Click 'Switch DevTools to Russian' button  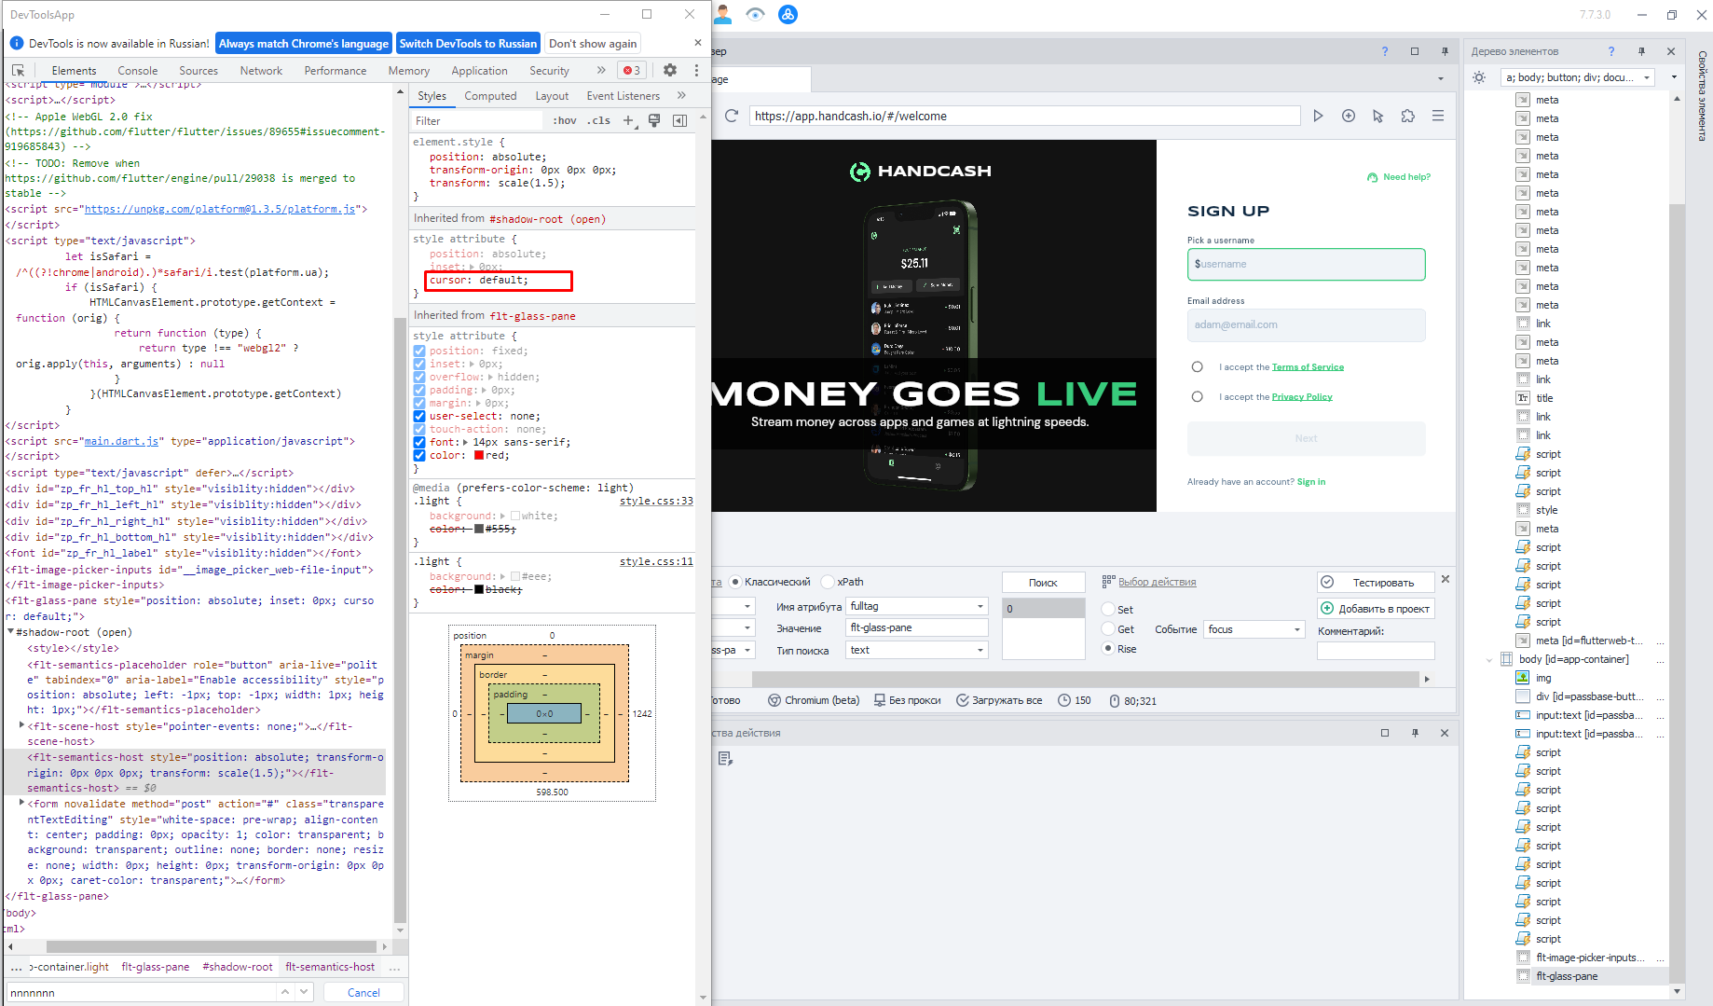(468, 43)
